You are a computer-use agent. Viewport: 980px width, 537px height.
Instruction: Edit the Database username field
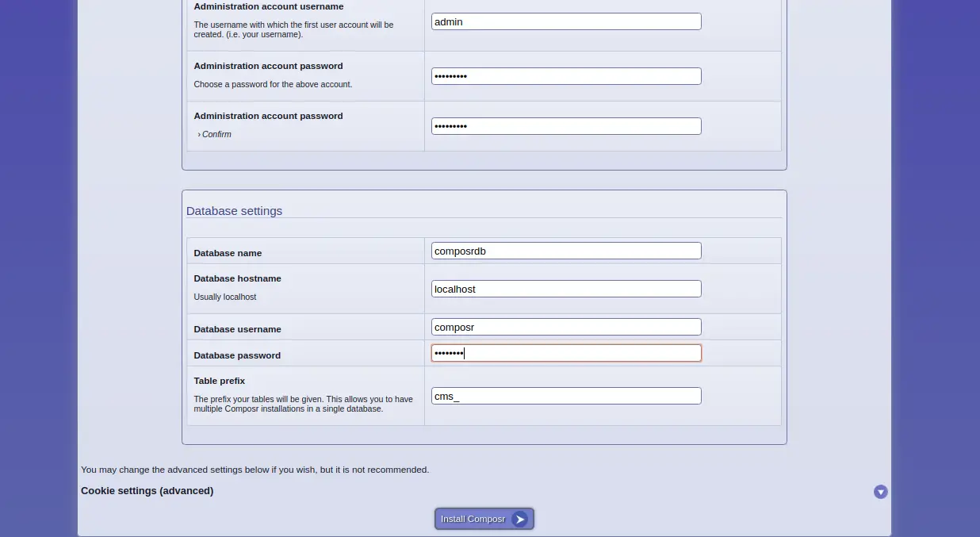(x=566, y=327)
